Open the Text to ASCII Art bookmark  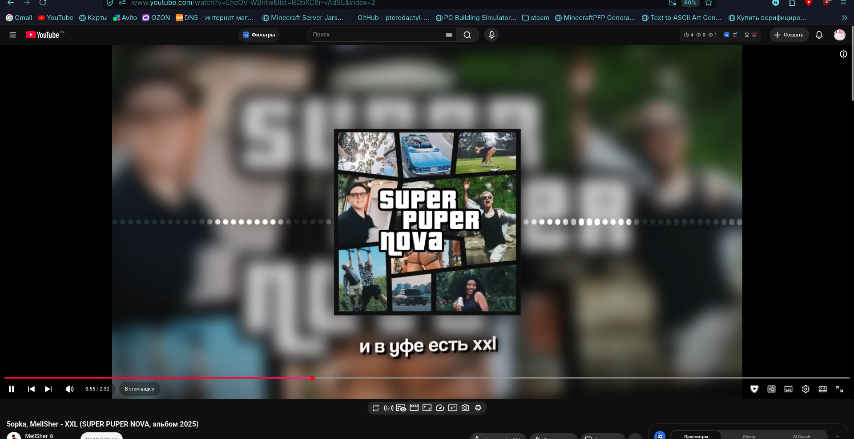[x=681, y=18]
